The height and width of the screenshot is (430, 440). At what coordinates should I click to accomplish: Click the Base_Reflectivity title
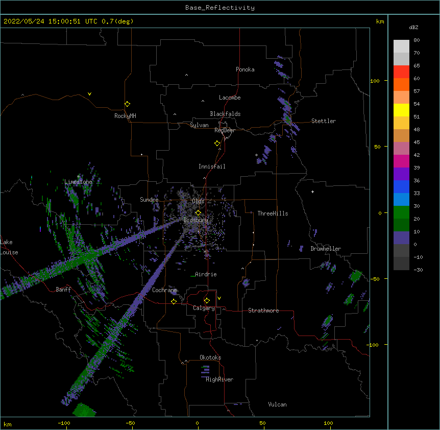[220, 8]
